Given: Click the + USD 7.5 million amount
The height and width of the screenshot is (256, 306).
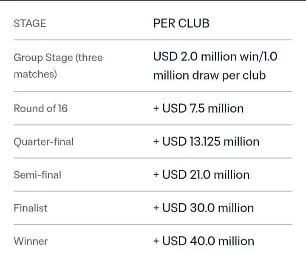Looking at the screenshot, I should pyautogui.click(x=198, y=108).
